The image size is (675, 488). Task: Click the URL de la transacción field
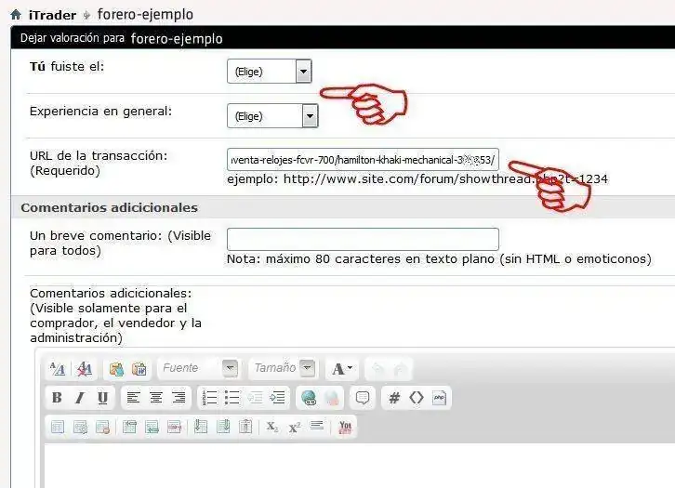(x=363, y=160)
